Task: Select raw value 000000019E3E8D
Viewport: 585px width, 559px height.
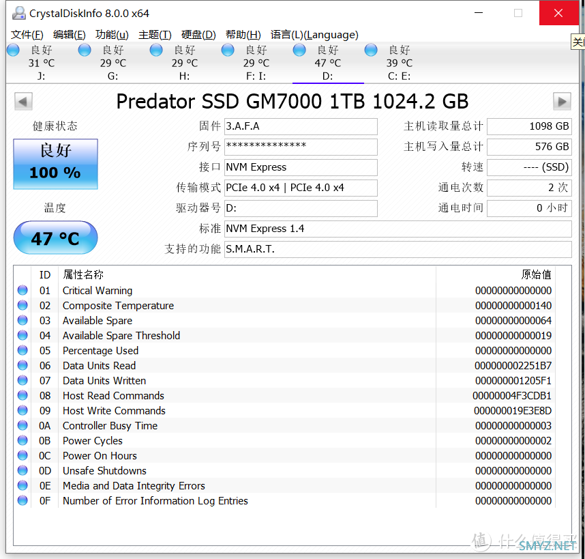Action: tap(513, 411)
